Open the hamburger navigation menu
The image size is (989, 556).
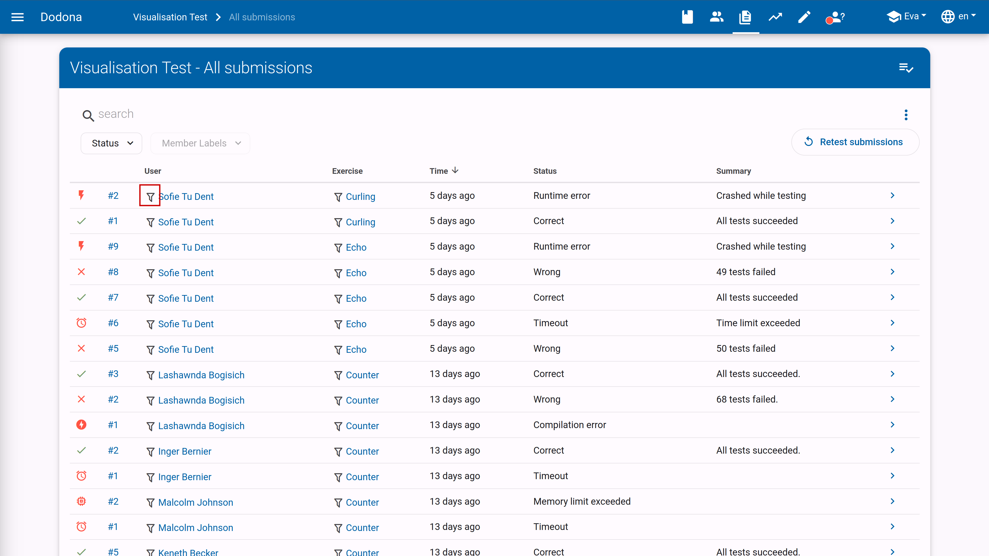pyautogui.click(x=17, y=17)
